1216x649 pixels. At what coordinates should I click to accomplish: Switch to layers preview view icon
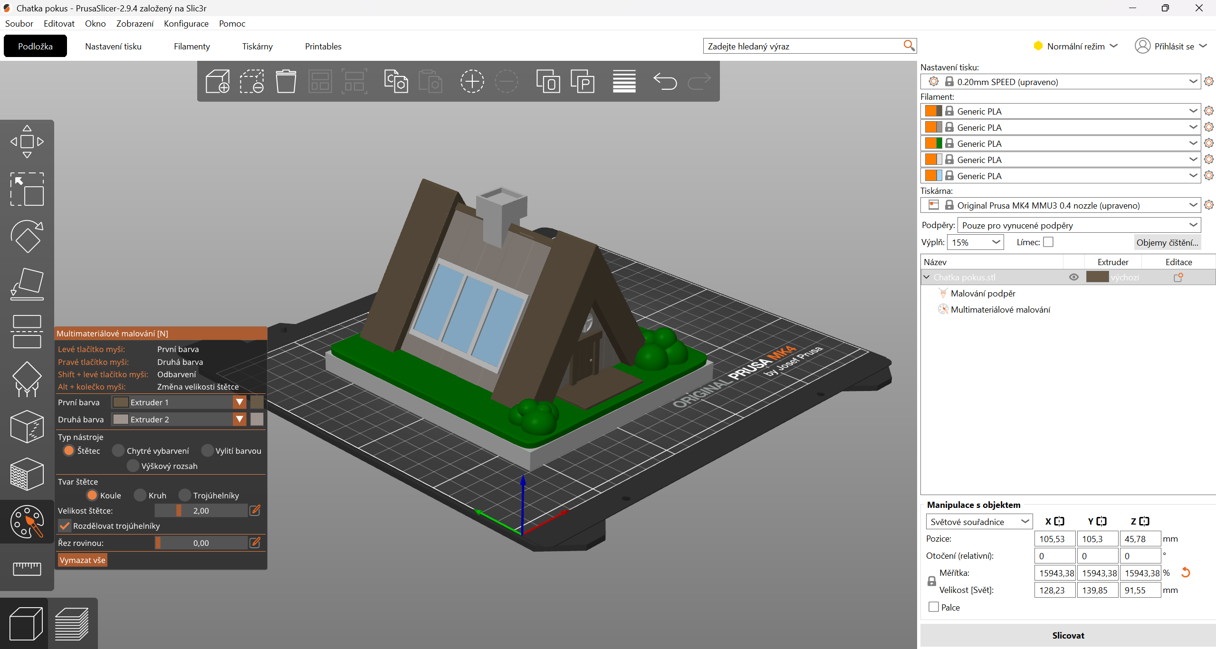pyautogui.click(x=72, y=623)
